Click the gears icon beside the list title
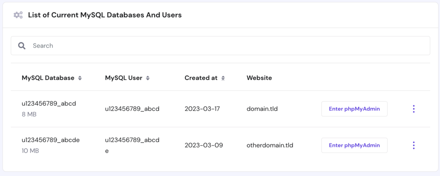The height and width of the screenshot is (176, 440). (18, 15)
